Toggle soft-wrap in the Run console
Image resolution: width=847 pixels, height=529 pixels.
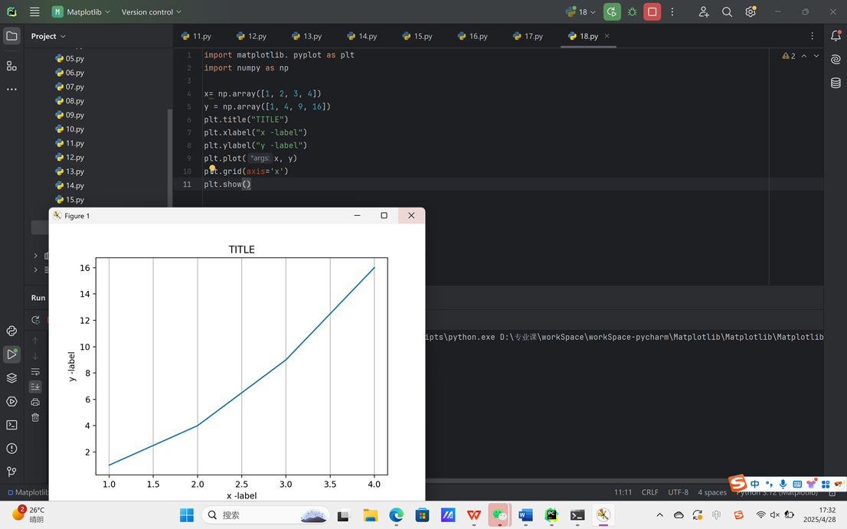(x=35, y=371)
